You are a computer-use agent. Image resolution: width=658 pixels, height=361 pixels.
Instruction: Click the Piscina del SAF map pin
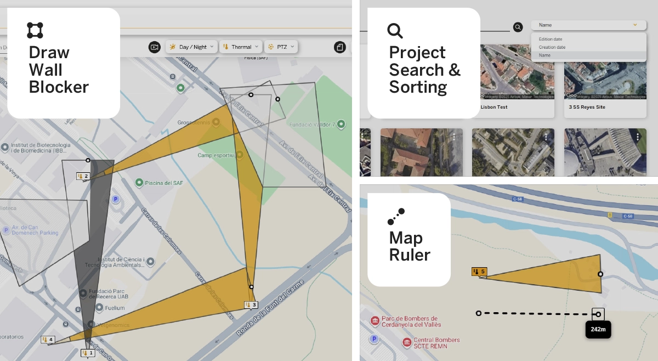(x=139, y=182)
